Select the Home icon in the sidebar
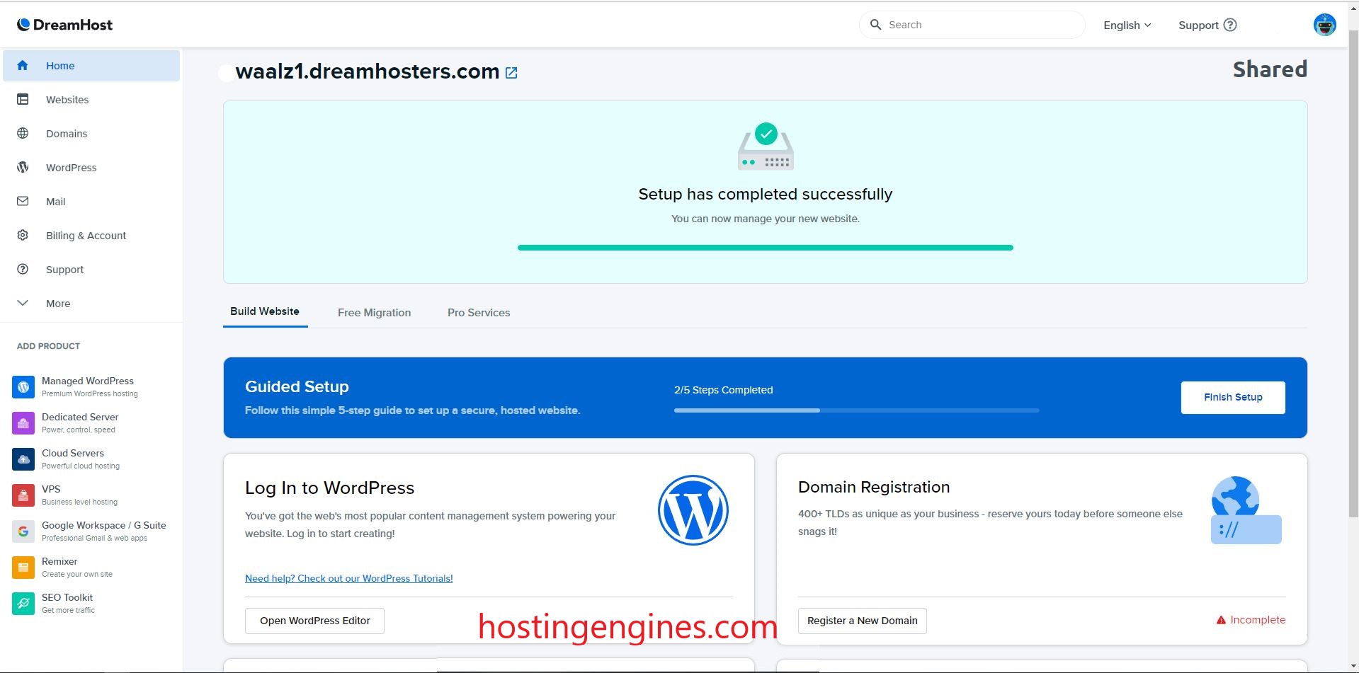The image size is (1359, 673). (x=22, y=65)
